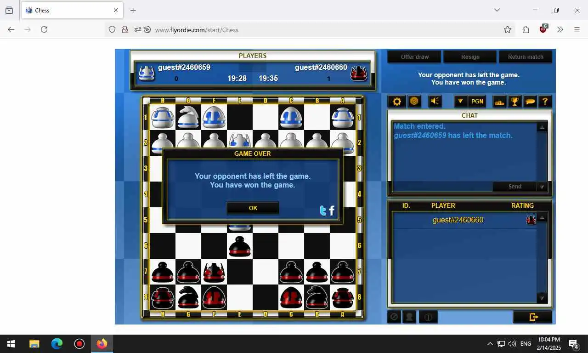Open the Windows Start menu
Screen dimensions: 588x353
pos(11,344)
